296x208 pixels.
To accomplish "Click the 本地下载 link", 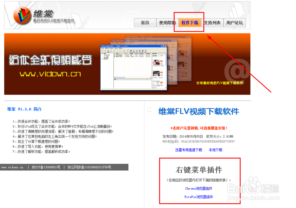I will [215, 150].
